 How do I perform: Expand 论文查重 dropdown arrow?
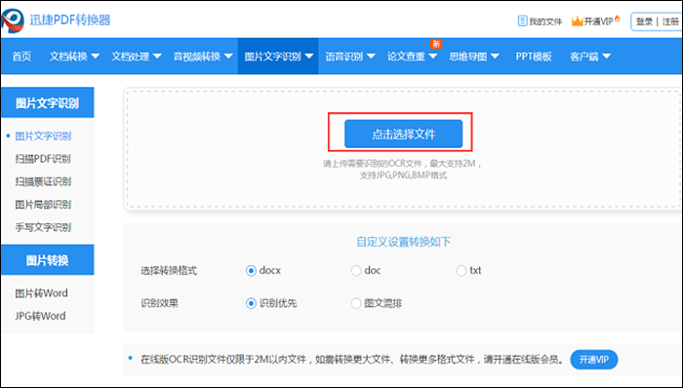(432, 57)
